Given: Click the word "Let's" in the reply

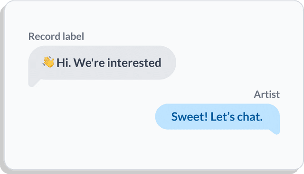Looking at the screenshot, I should coord(223,117).
